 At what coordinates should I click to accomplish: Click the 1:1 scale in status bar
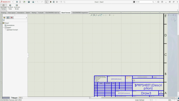click(151, 100)
